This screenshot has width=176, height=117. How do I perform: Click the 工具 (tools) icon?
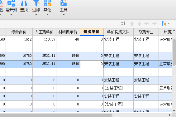click(x=64, y=3)
